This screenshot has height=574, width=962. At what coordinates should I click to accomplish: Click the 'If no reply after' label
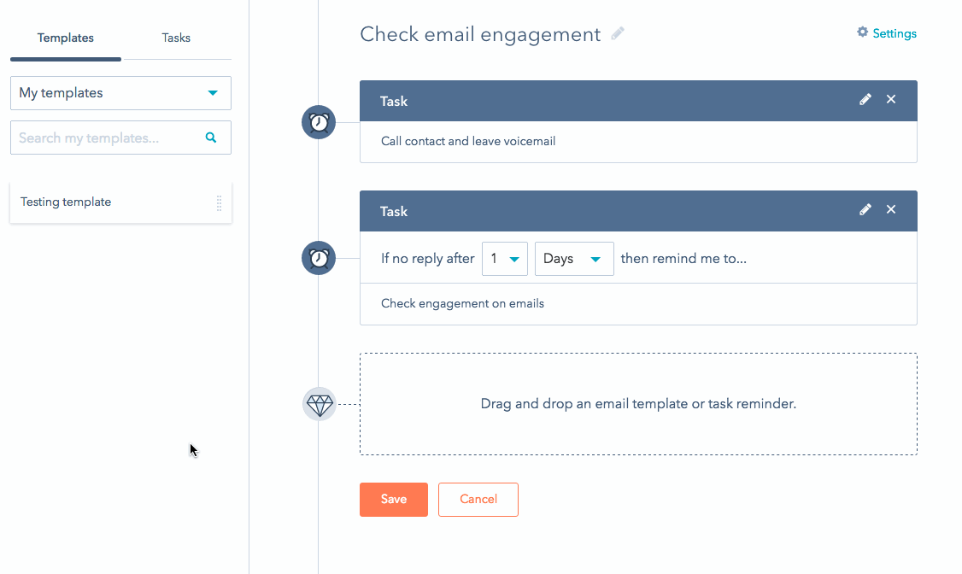[428, 259]
